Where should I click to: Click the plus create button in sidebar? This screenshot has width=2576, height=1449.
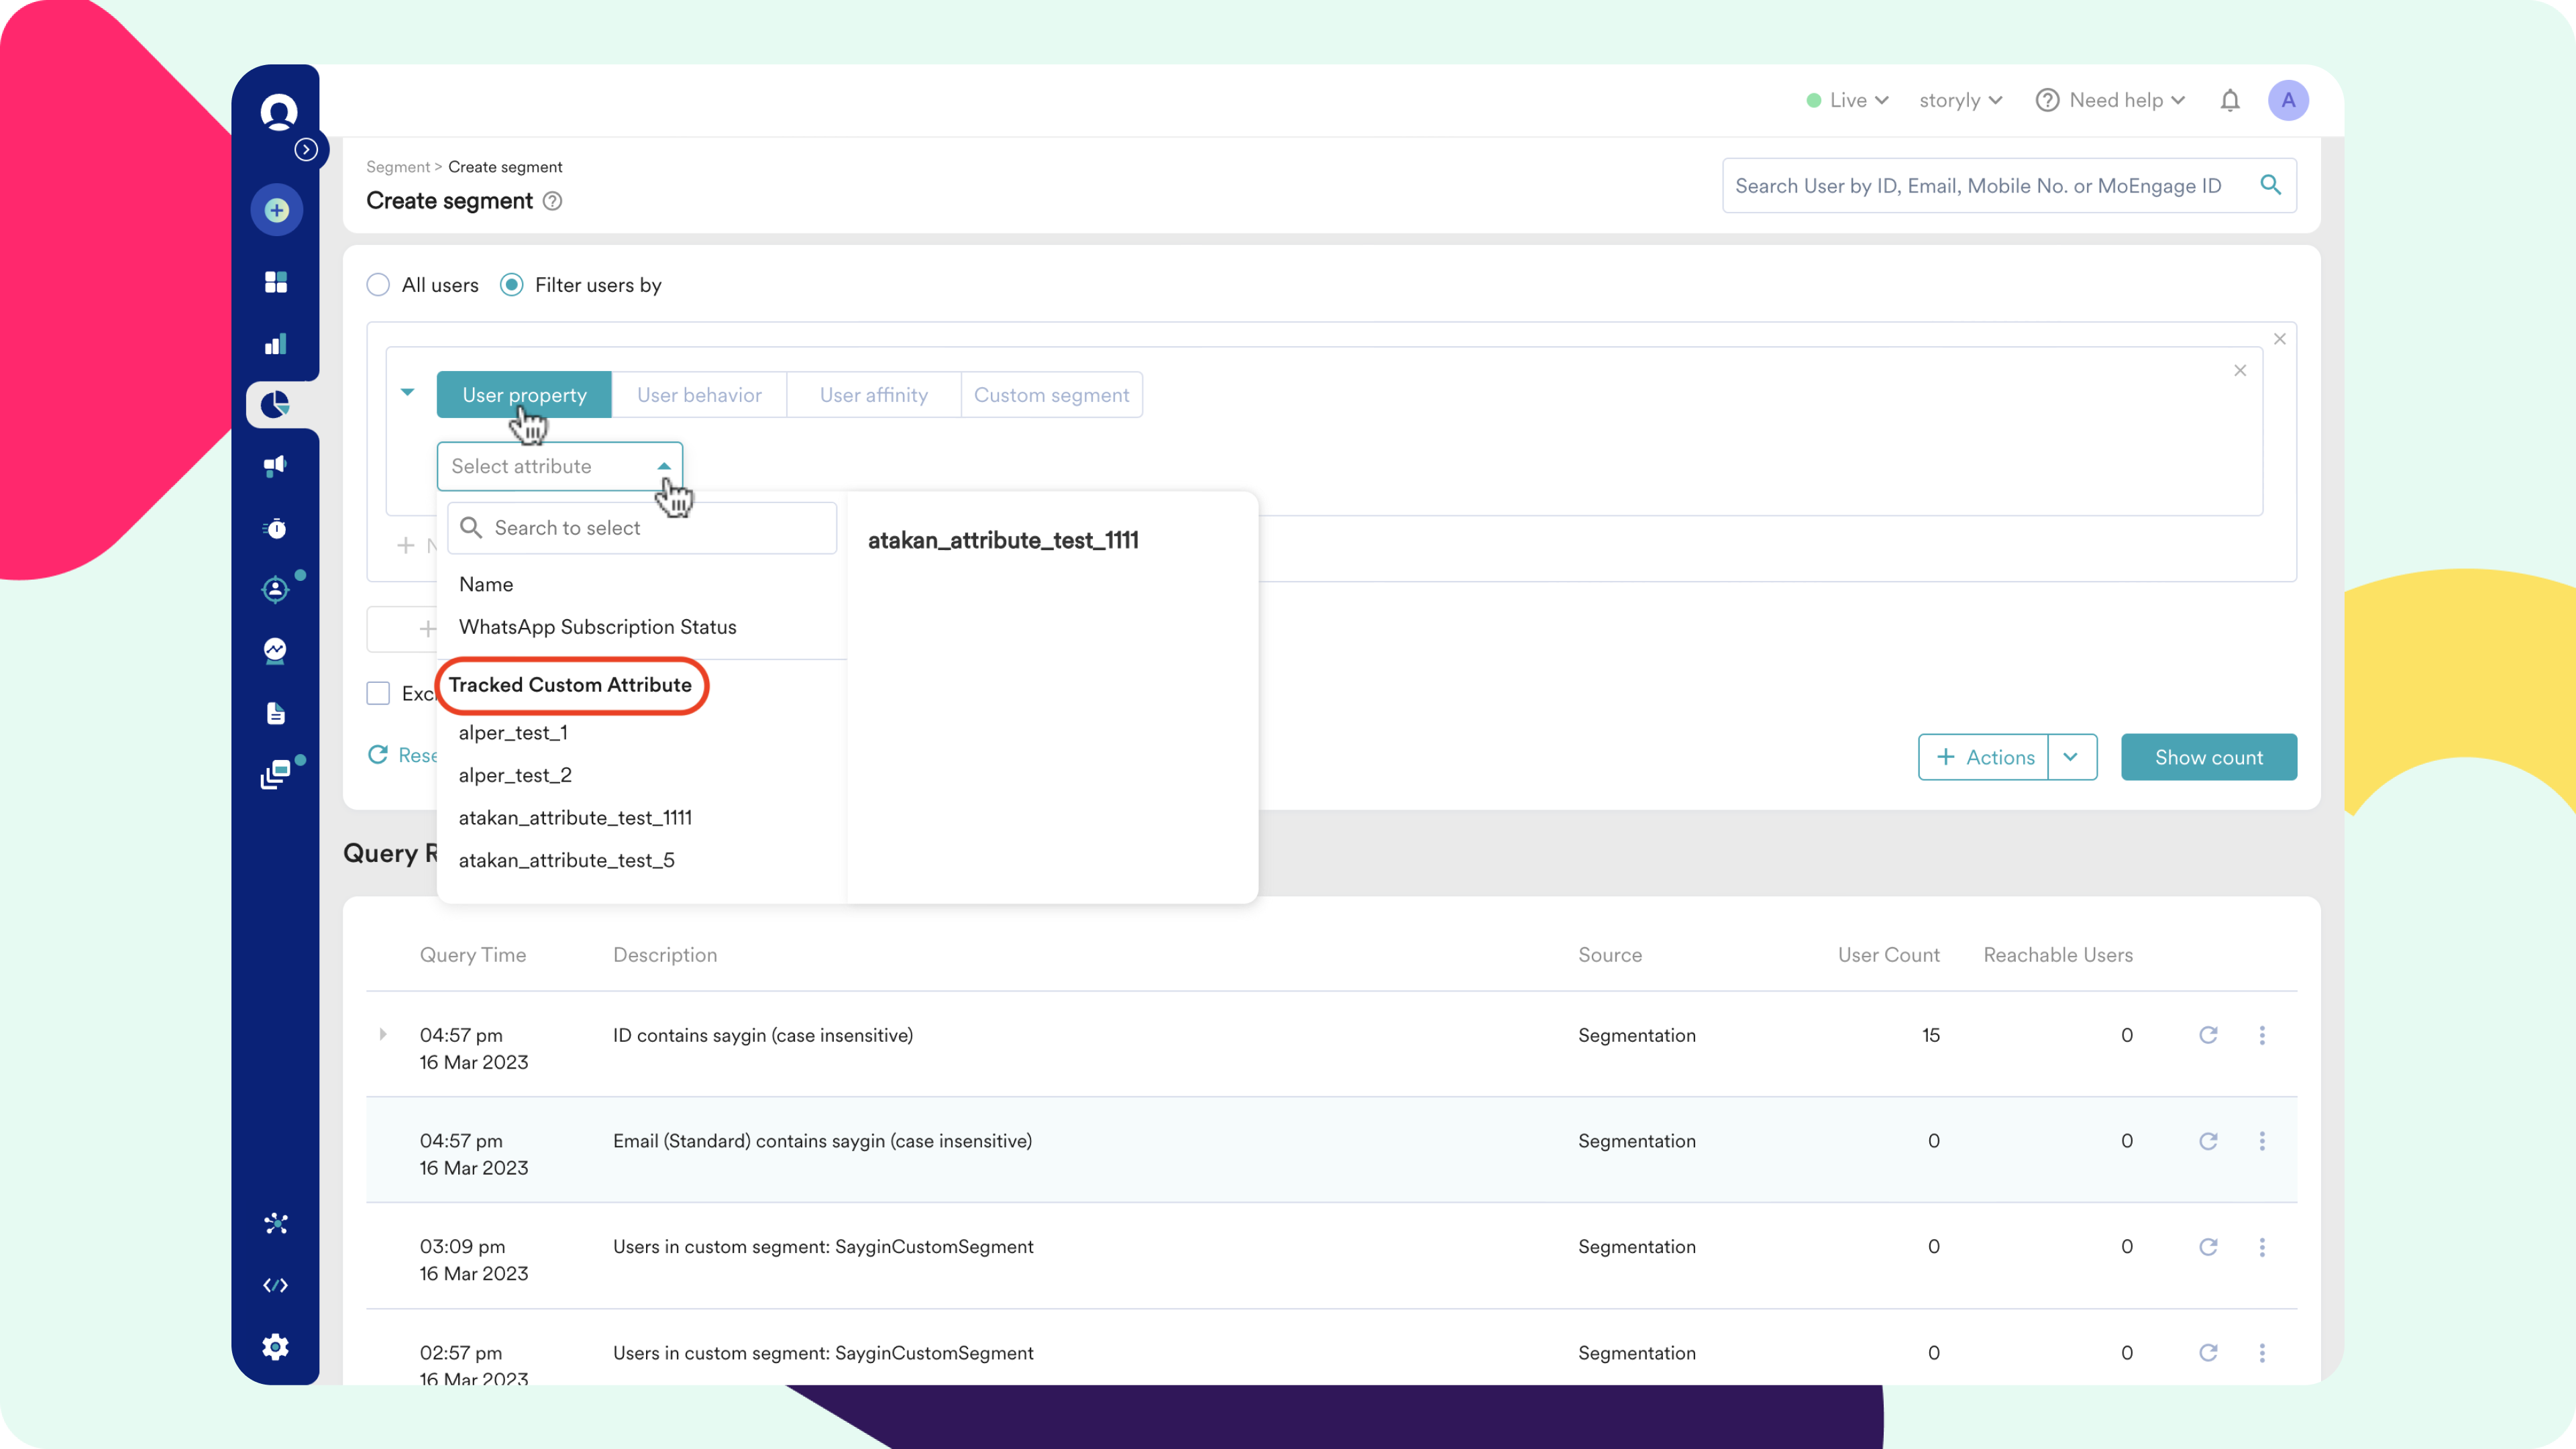click(277, 210)
